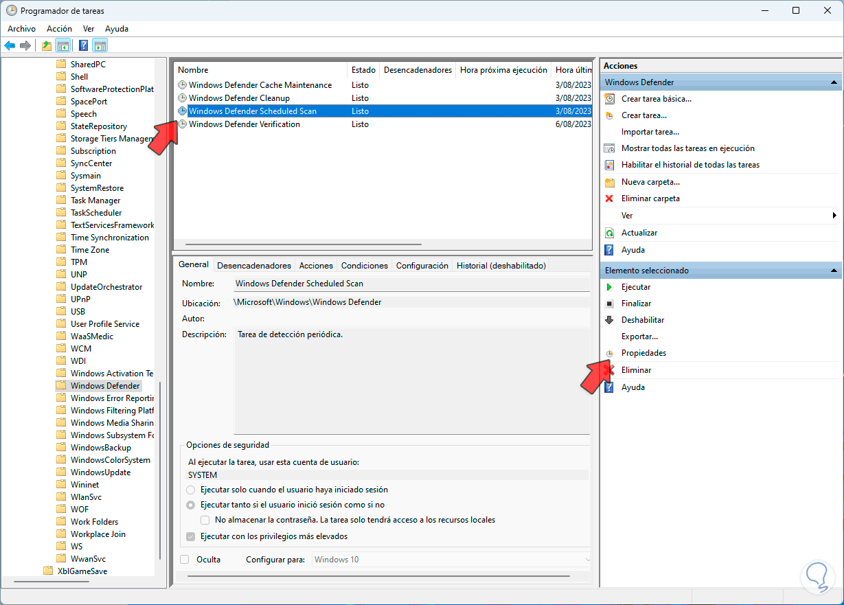Click the blue Help toolbar icon

pos(83,46)
